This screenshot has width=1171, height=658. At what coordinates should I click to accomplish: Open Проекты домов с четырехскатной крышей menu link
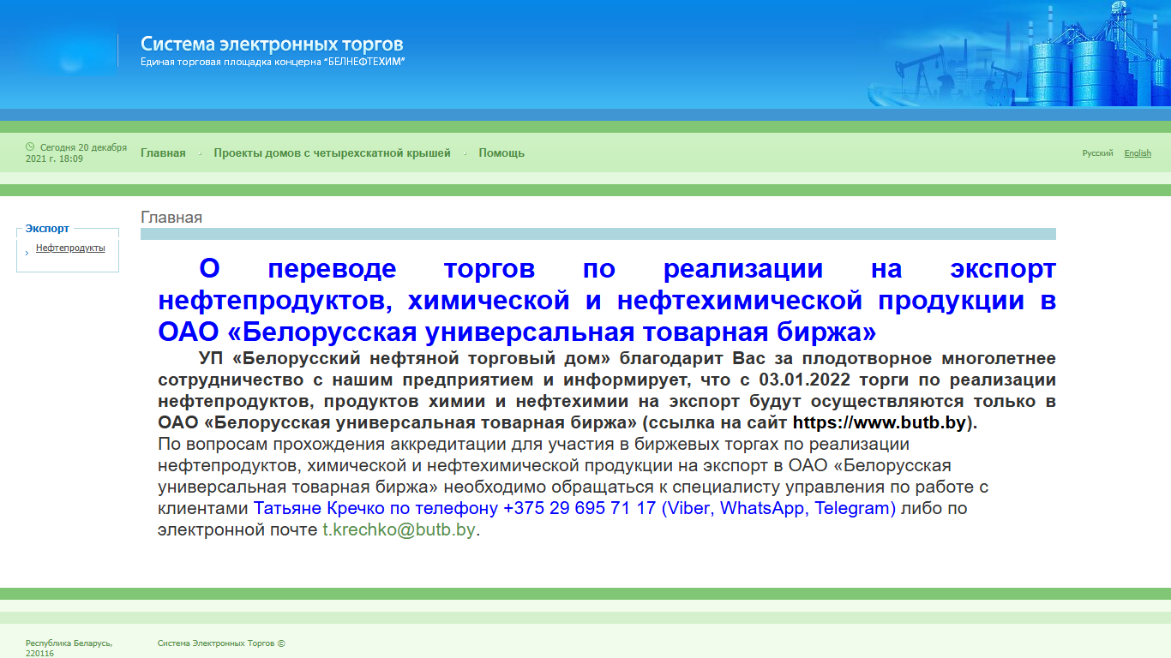click(332, 153)
